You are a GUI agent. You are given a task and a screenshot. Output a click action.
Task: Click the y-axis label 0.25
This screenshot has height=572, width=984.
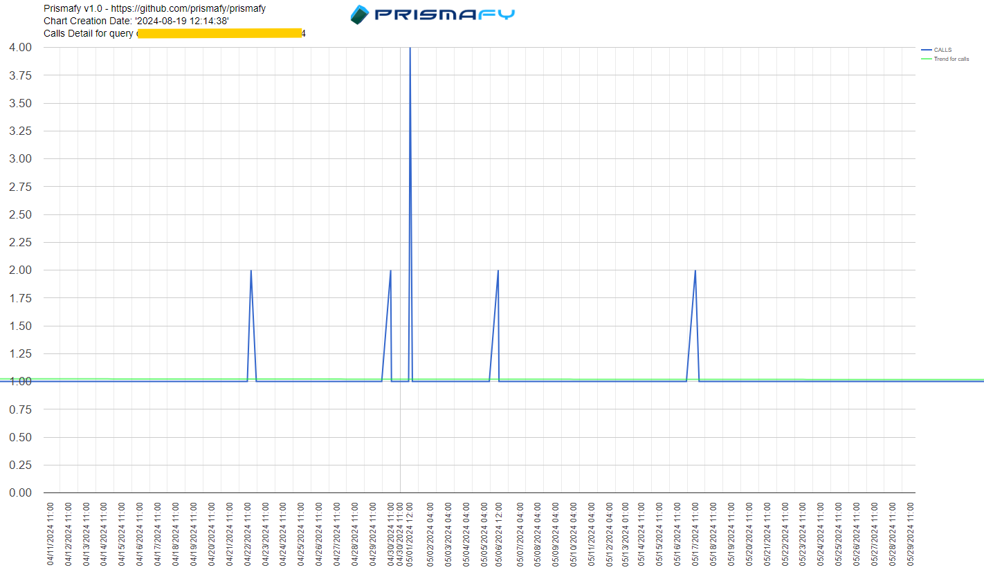(x=21, y=465)
